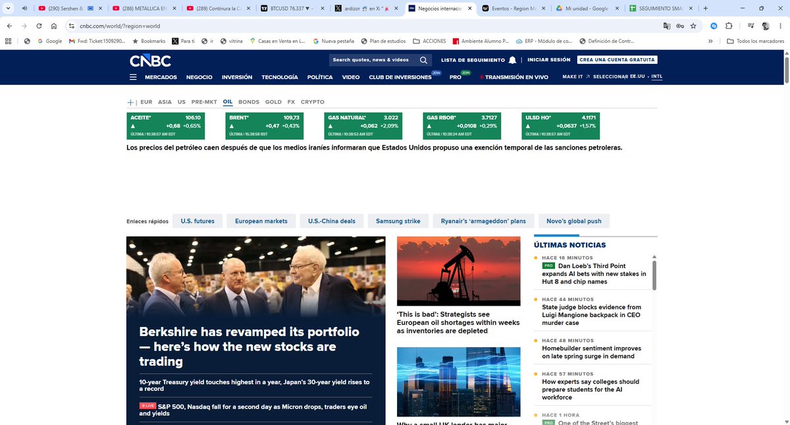Screen dimensions: 790x425
Task: Click the browser home icon
Action: coord(54,26)
